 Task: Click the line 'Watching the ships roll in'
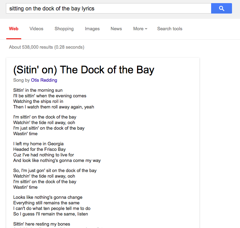38,101
